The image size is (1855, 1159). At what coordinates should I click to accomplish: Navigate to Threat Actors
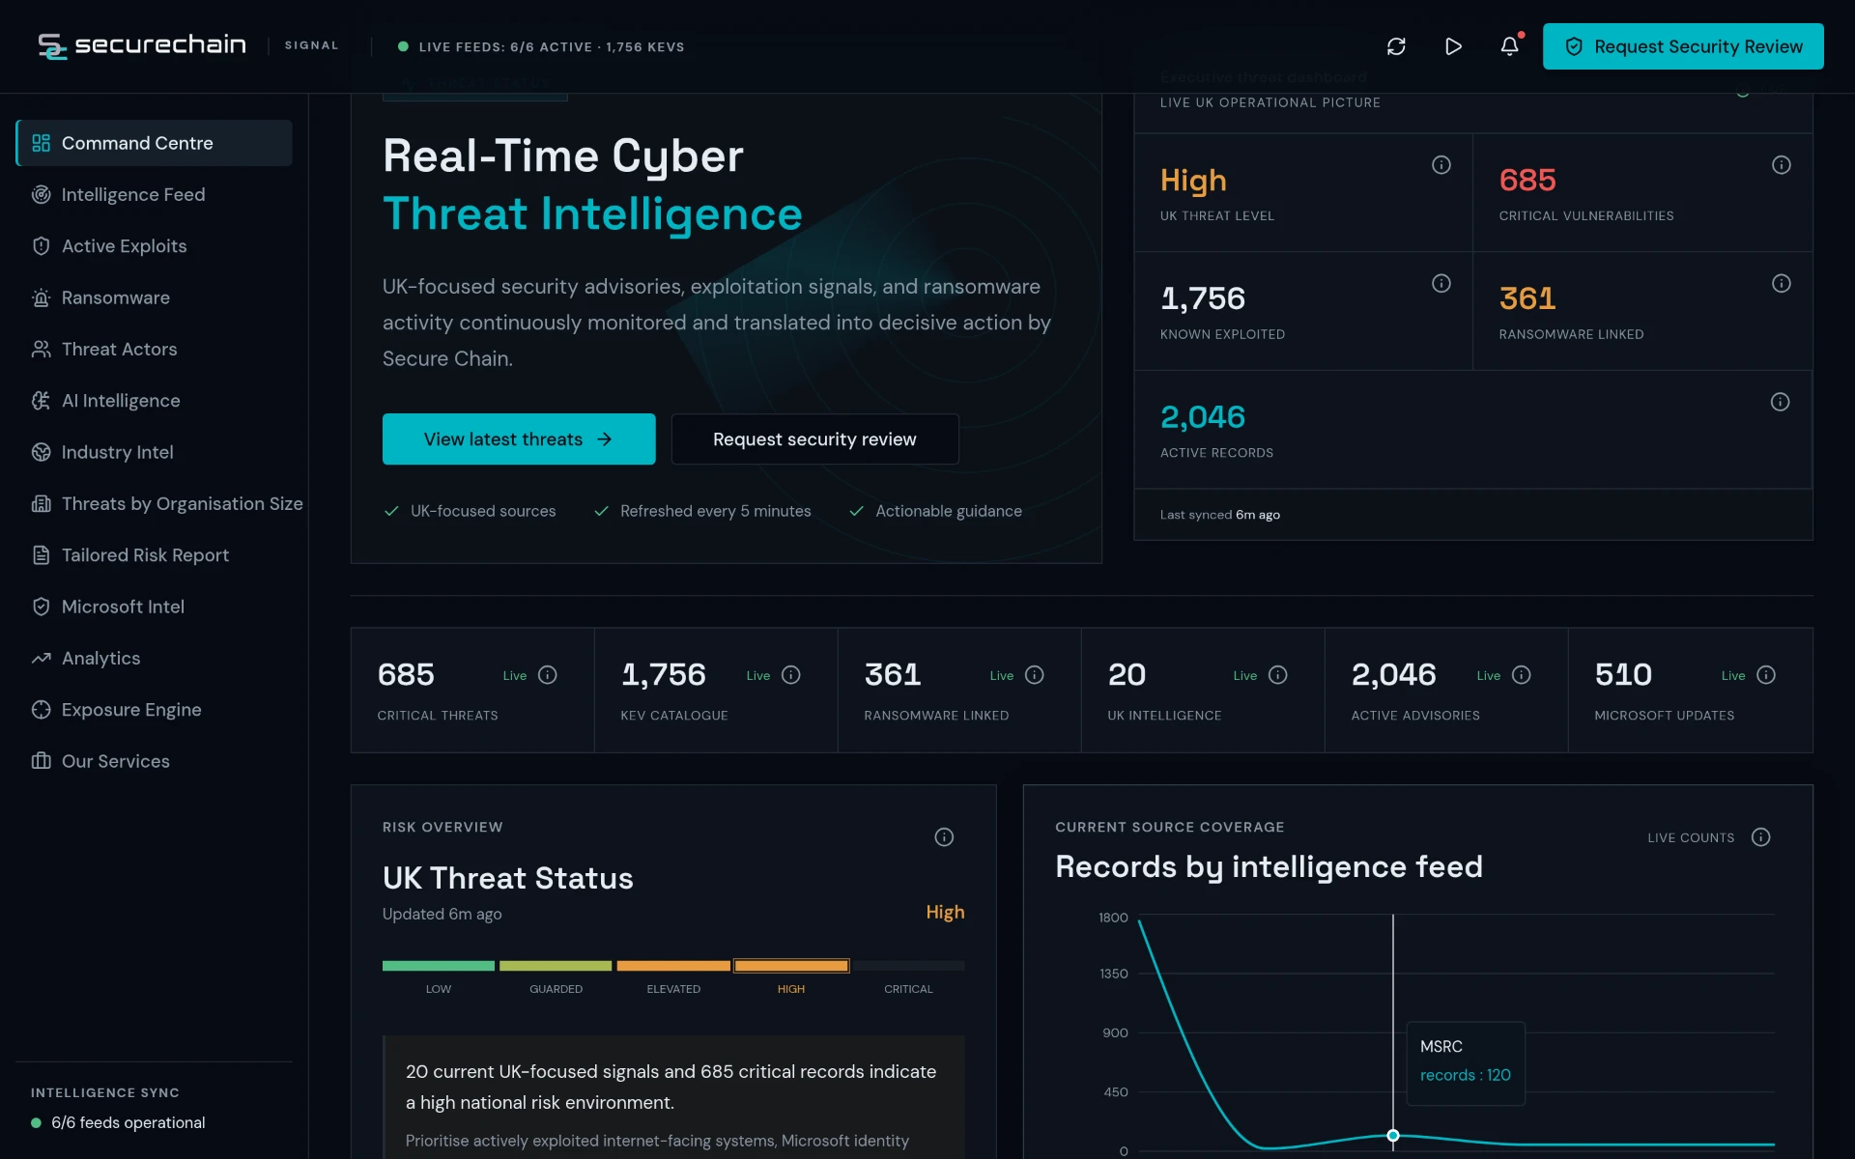point(155,349)
